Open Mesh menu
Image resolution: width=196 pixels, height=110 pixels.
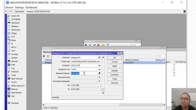coord(13,40)
